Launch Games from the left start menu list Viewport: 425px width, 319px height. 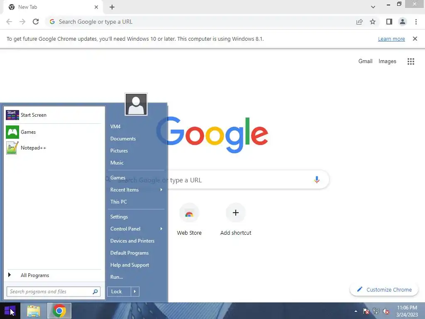(54, 132)
